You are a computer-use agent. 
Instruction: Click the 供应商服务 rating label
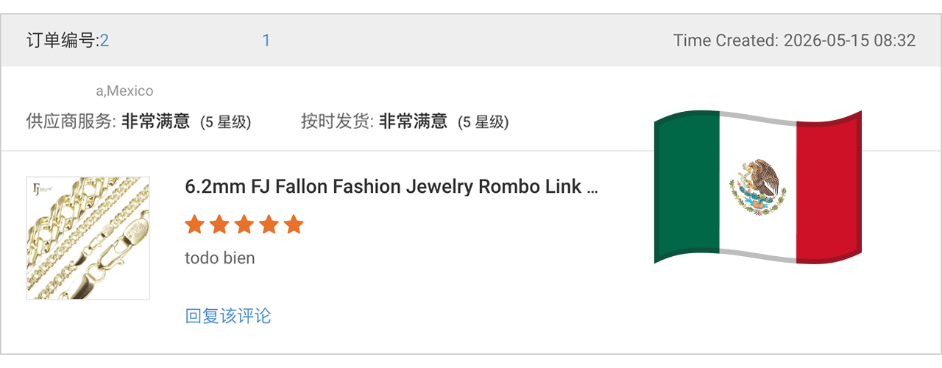click(71, 121)
